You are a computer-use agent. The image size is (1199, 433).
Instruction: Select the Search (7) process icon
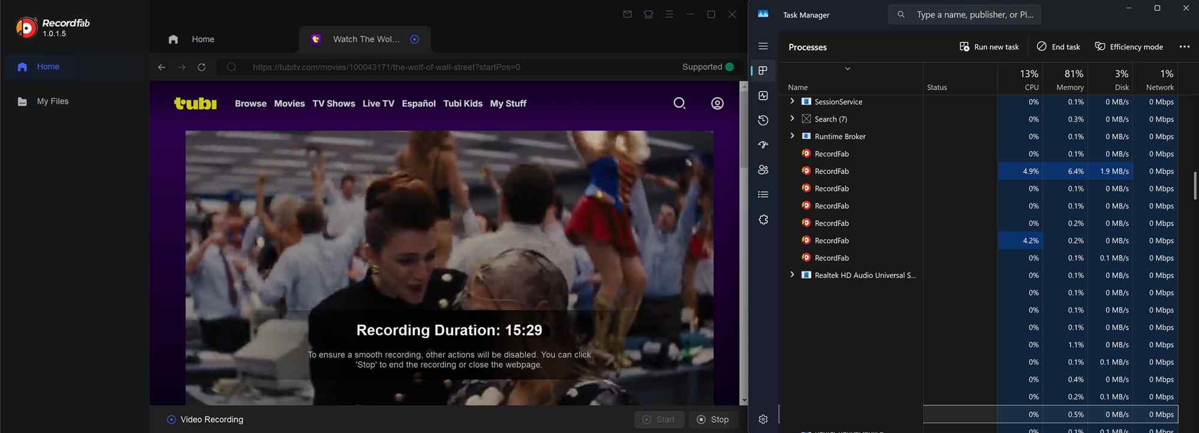(x=806, y=119)
